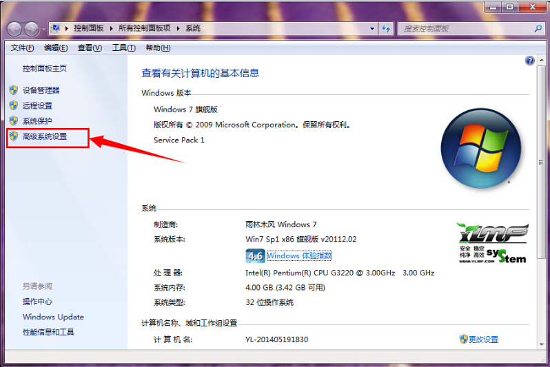This screenshot has height=367, width=550.
Task: Expand the address bar history dropdown arrow
Action: coord(372,28)
